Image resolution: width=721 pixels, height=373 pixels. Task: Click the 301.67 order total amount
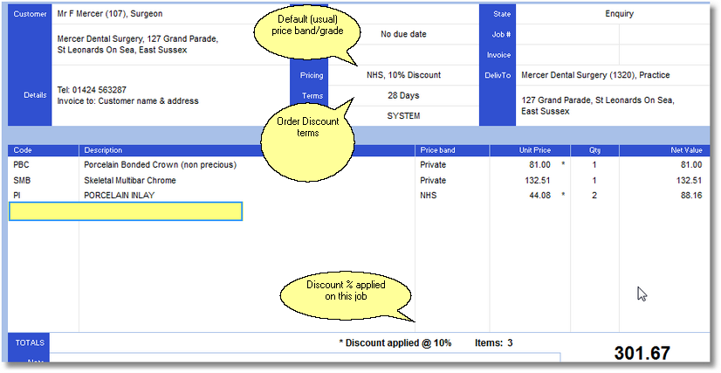642,354
